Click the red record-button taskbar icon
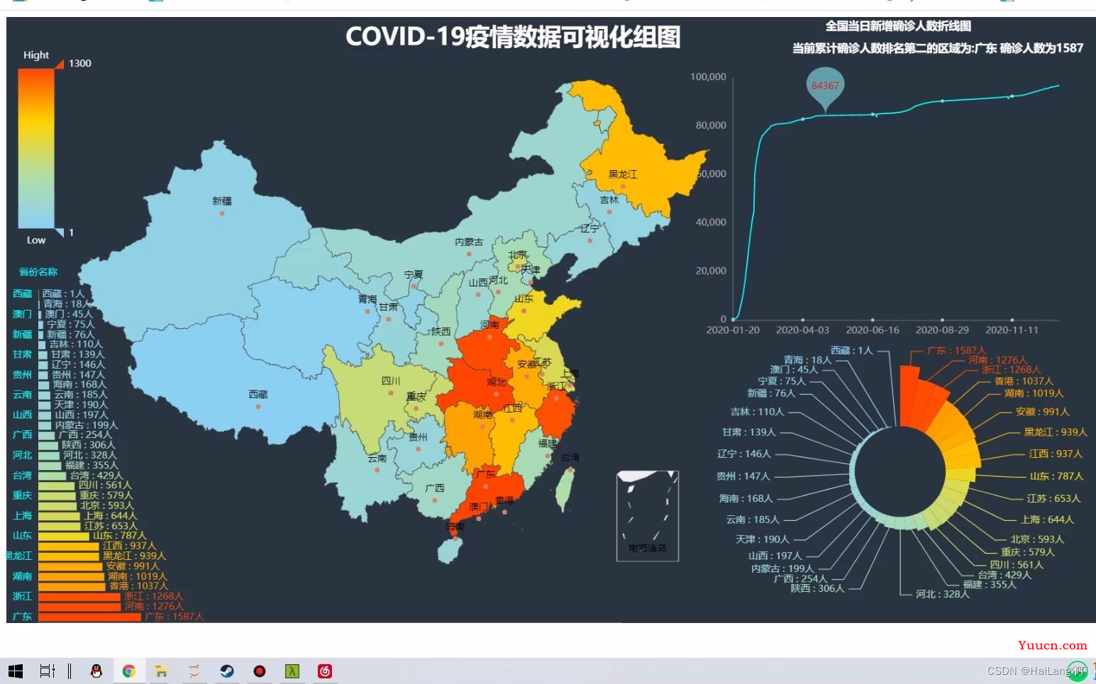 (260, 671)
